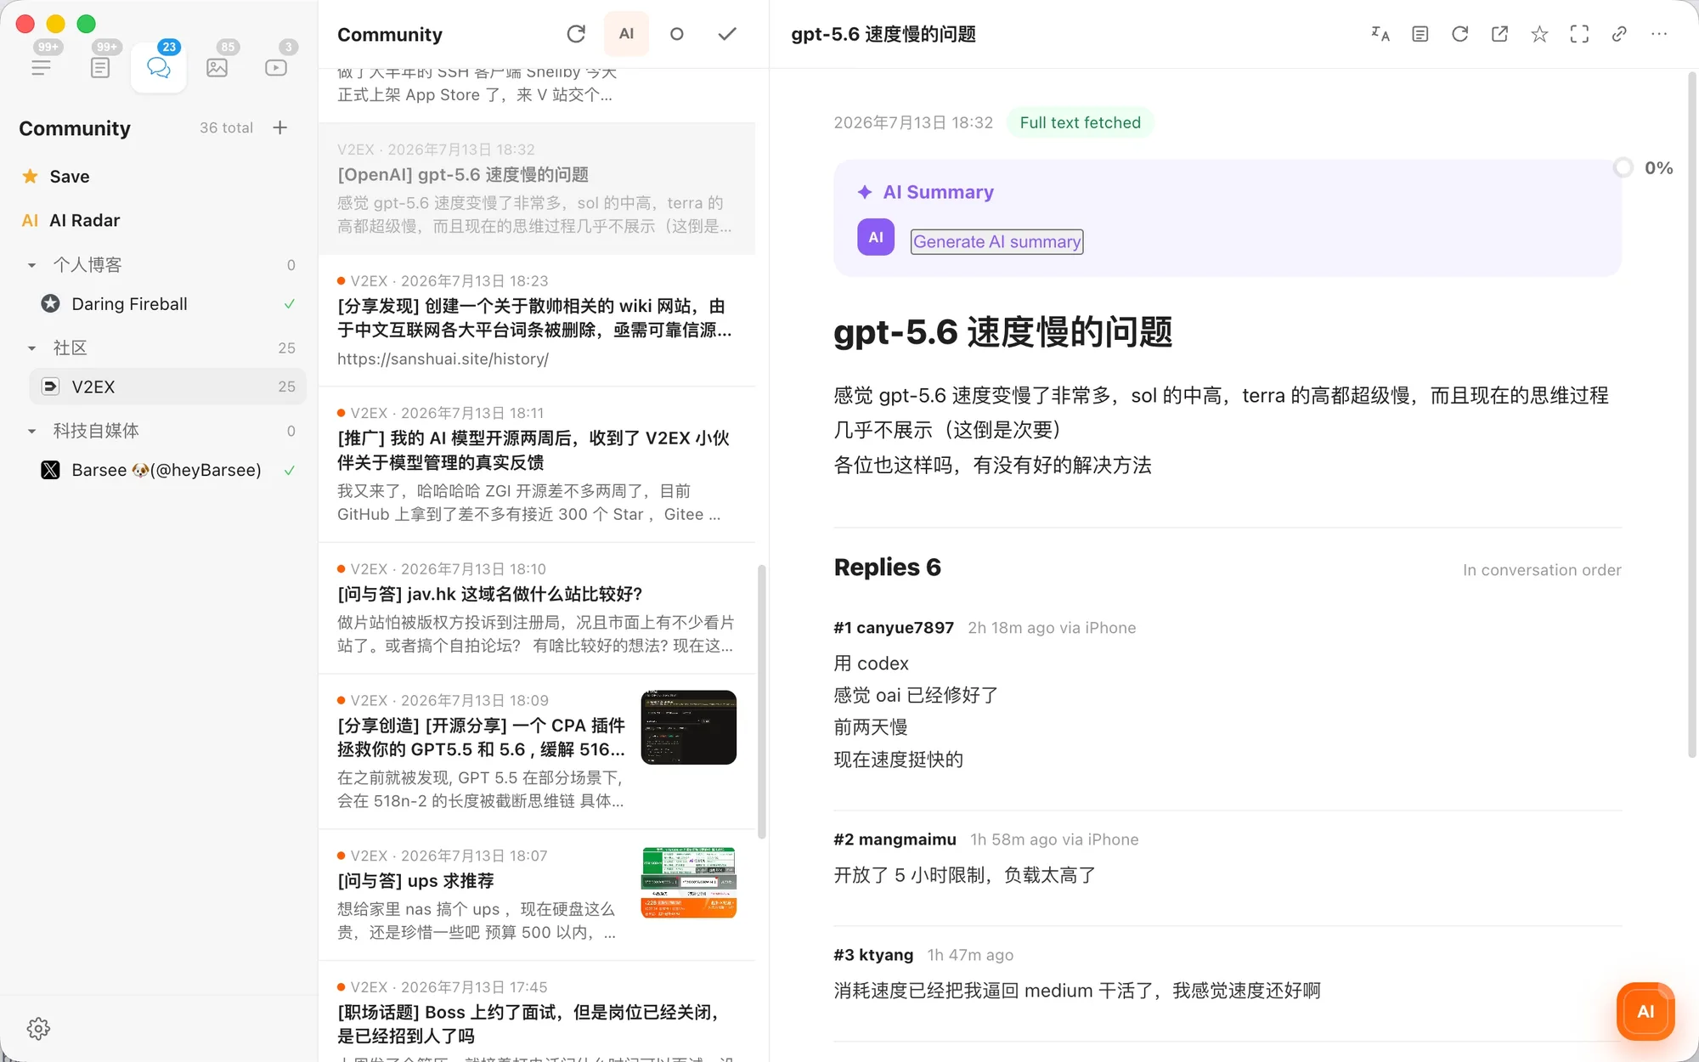Copy the article link icon
The width and height of the screenshot is (1699, 1062).
1619,34
